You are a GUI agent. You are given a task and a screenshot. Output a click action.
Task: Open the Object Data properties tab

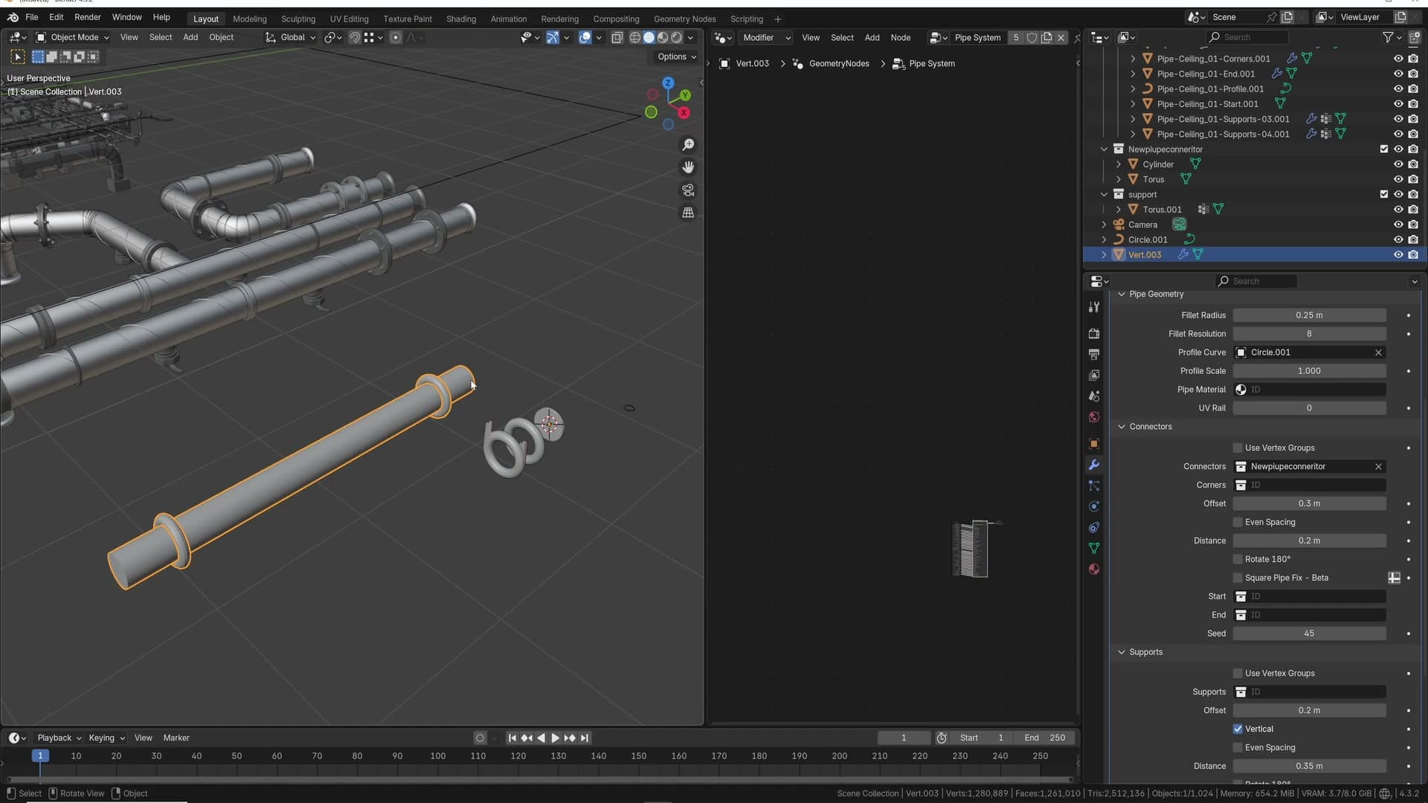coord(1094,548)
